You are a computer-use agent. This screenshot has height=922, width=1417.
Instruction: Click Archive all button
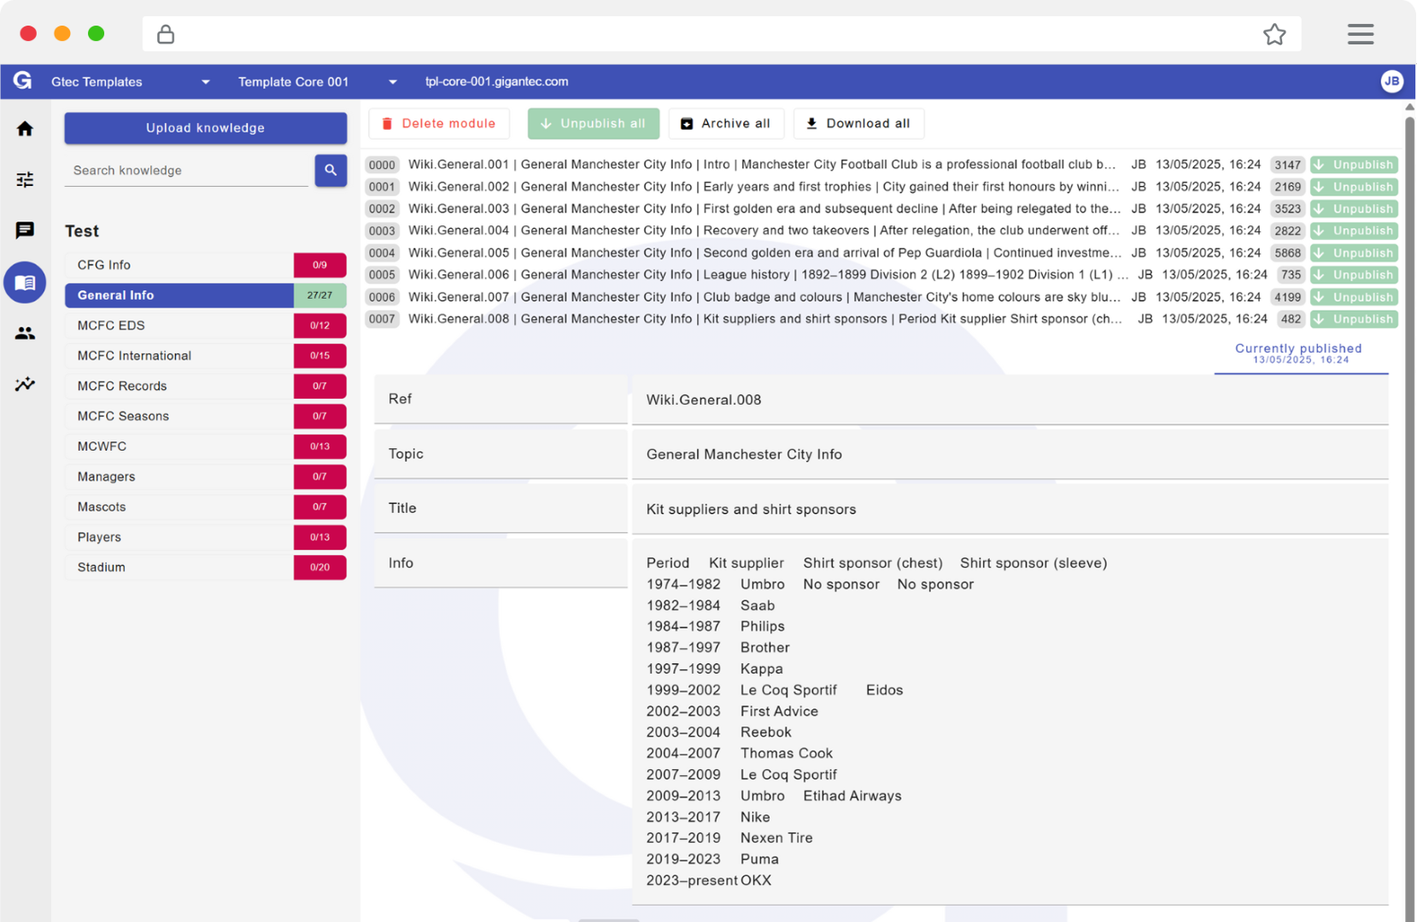pos(726,124)
